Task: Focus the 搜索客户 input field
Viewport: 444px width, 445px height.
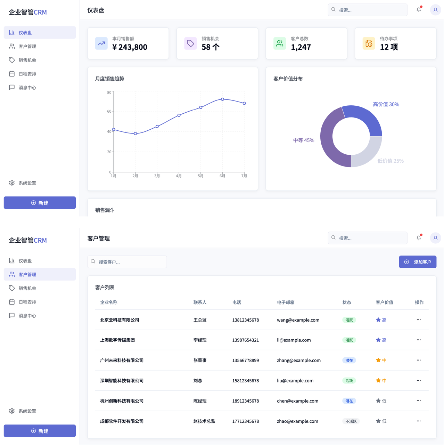Action: (127, 262)
